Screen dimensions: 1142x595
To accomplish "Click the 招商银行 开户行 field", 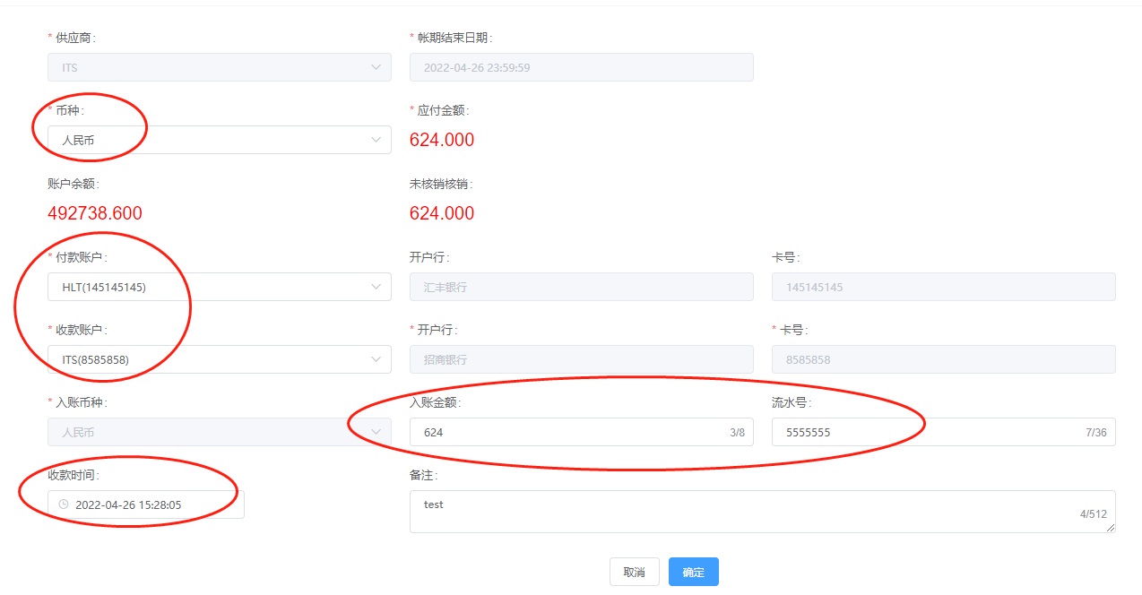I will tap(581, 359).
